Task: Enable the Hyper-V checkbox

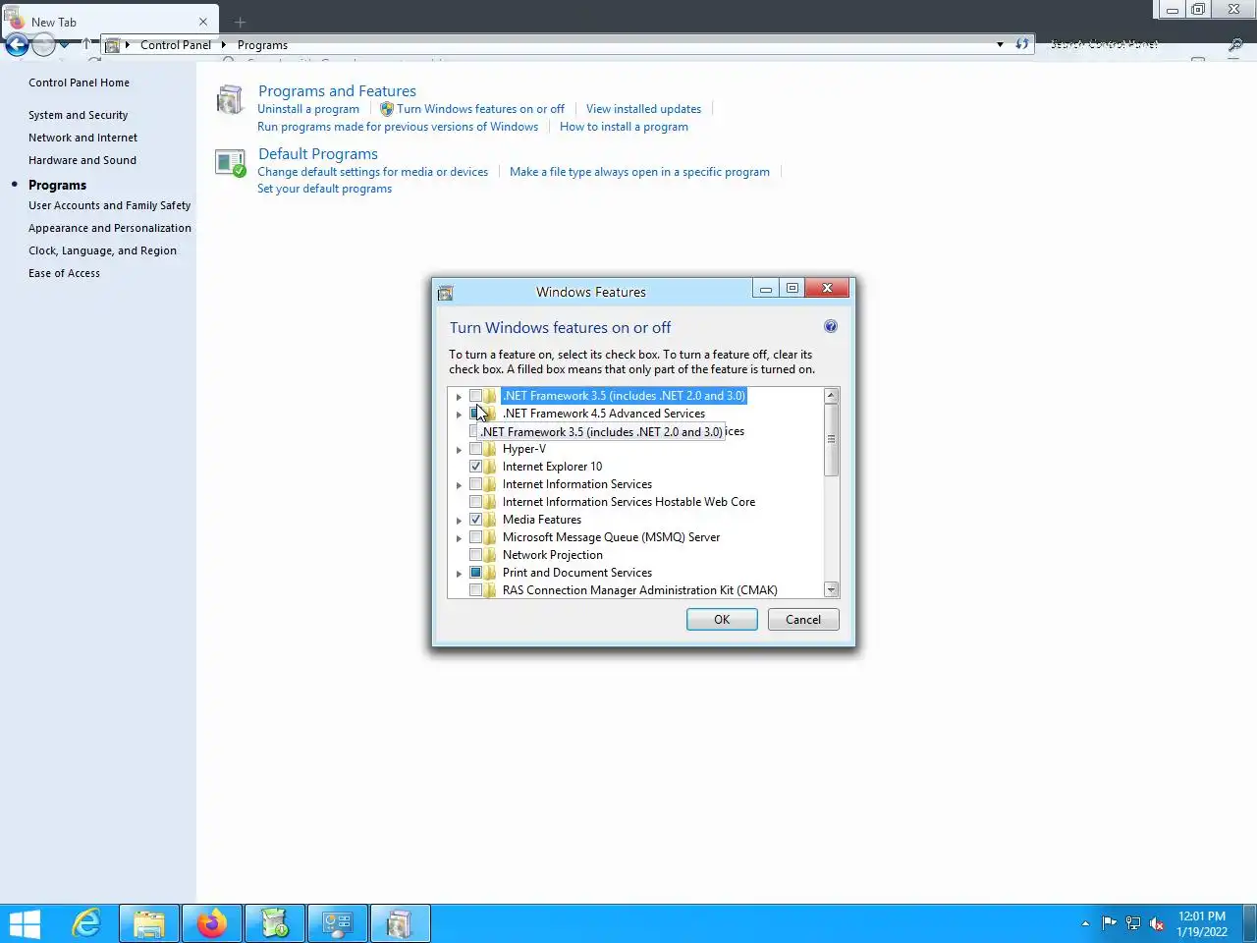Action: [476, 449]
